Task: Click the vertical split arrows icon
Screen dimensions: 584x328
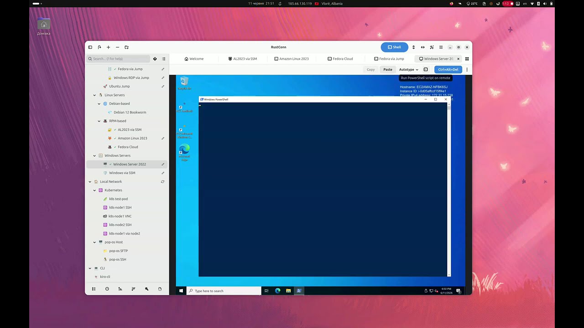Action: coord(413,47)
